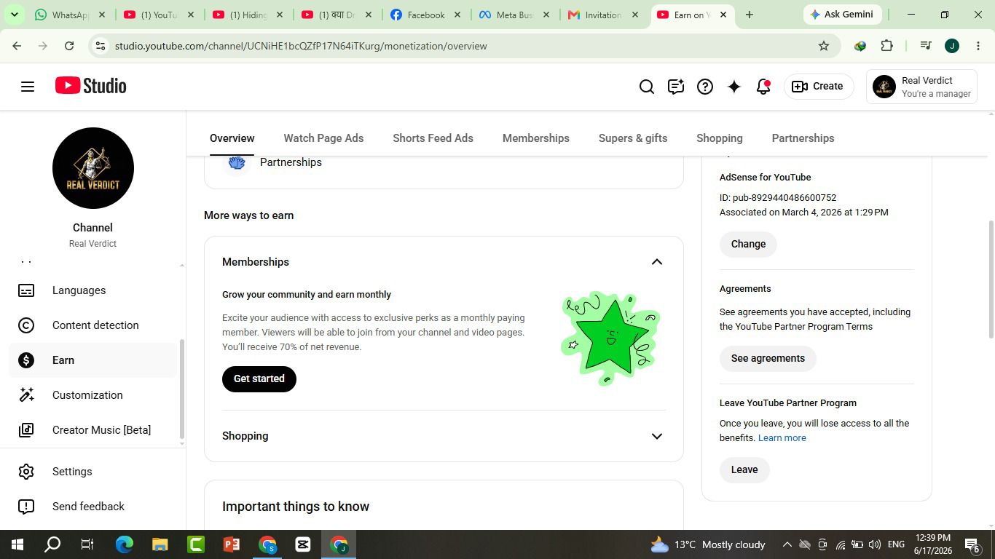Viewport: 995px width, 559px height.
Task: Open File Explorer from the taskbar
Action: pos(160,544)
